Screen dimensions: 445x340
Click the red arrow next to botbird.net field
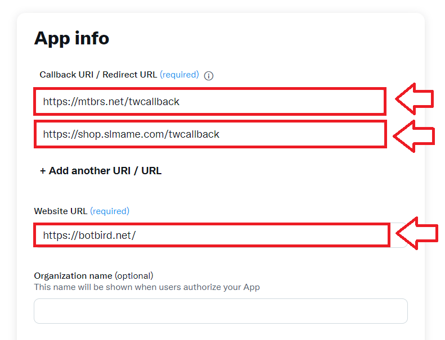[x=417, y=233]
